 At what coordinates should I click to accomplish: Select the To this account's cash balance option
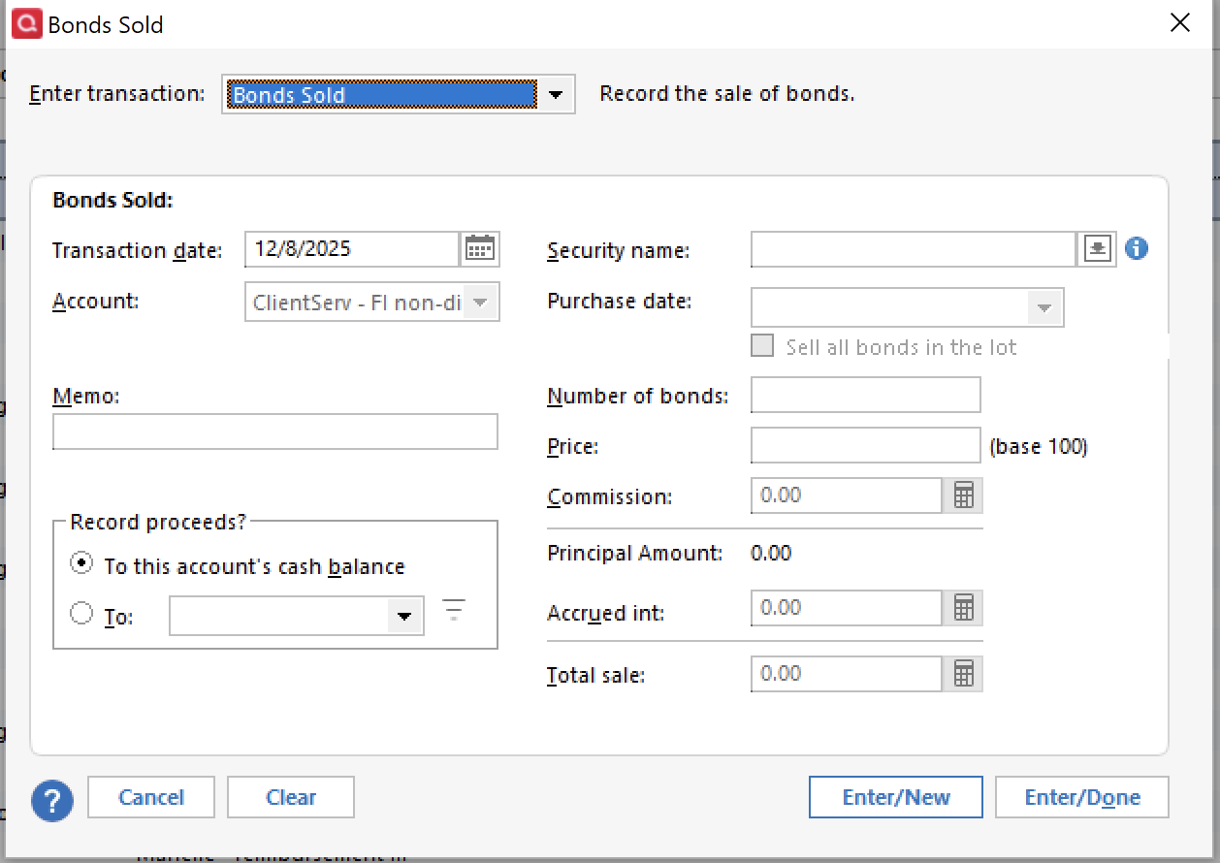point(81,563)
